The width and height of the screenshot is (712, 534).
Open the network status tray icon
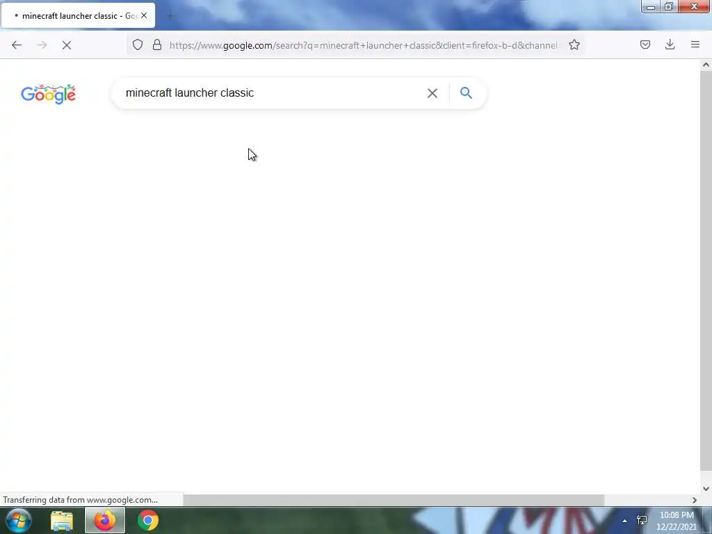tap(642, 520)
